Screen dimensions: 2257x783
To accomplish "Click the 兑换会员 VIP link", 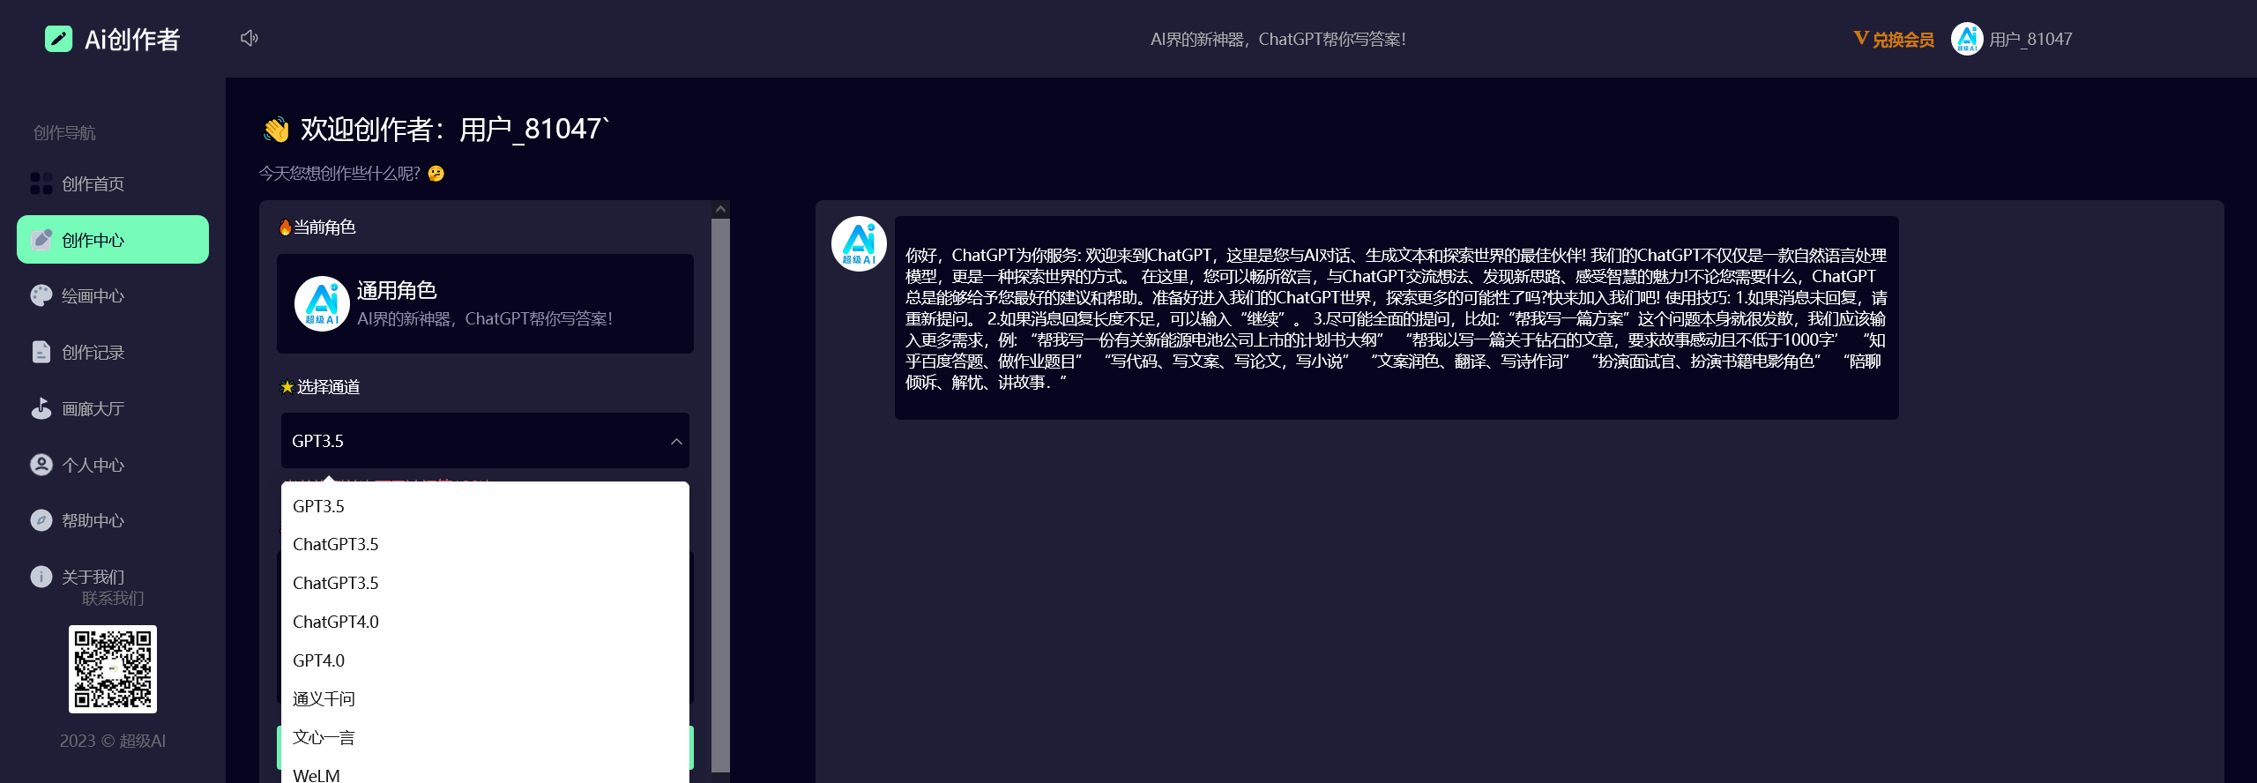I will pos(1894,39).
